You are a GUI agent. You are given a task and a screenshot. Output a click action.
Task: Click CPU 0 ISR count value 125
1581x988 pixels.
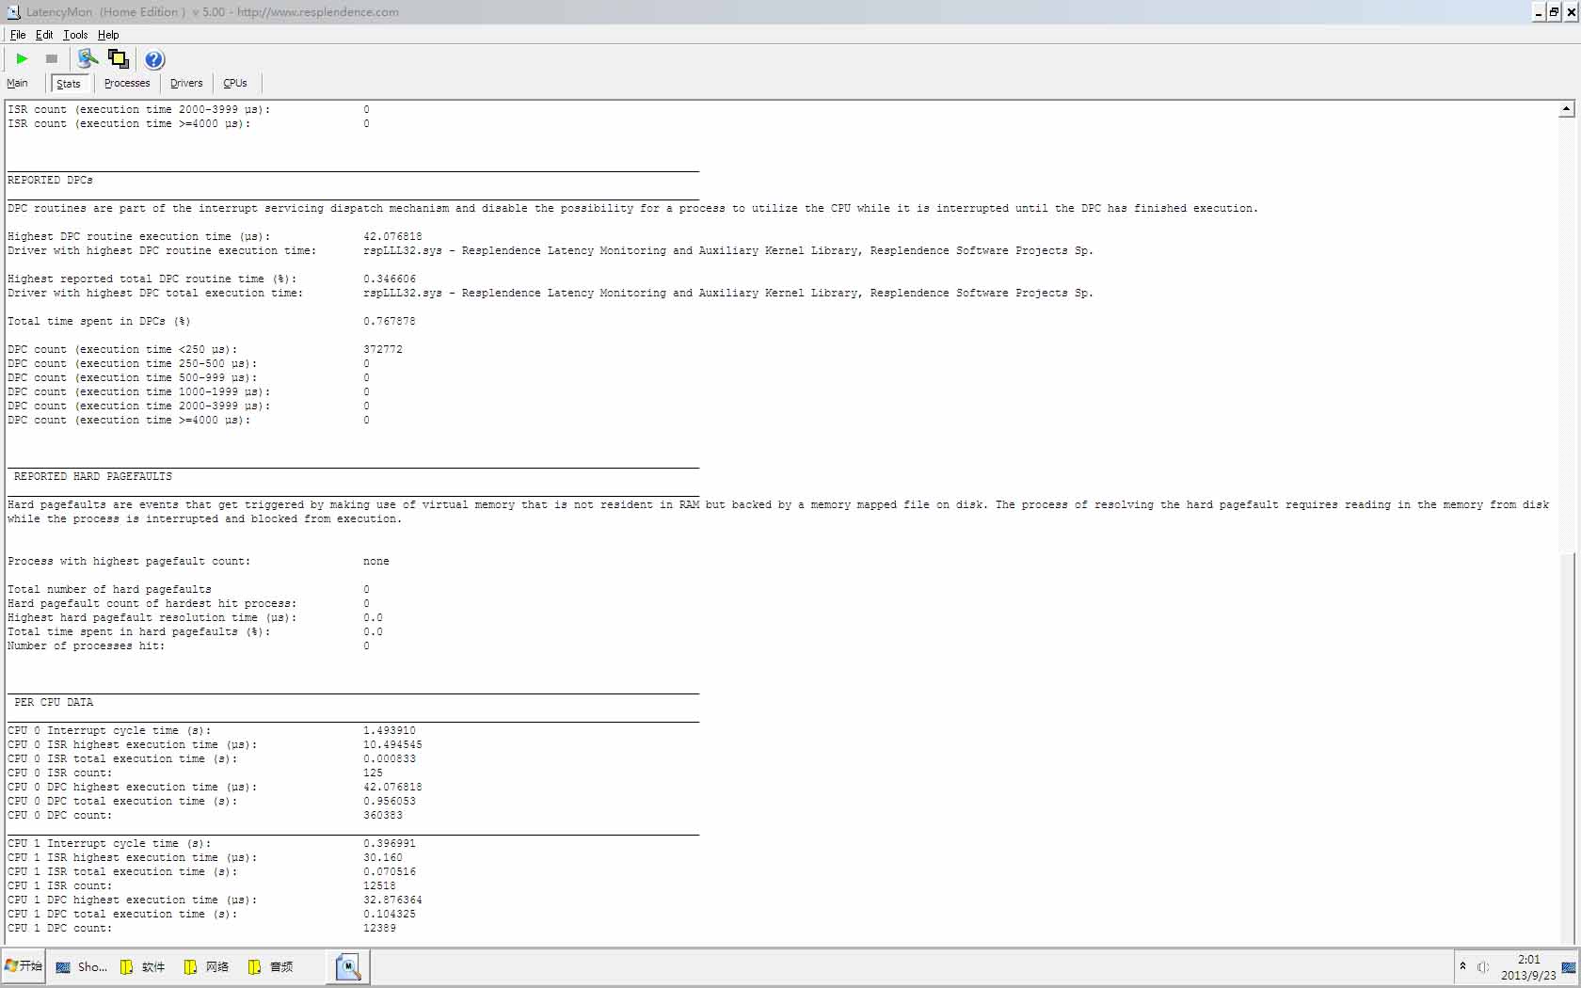pyautogui.click(x=373, y=773)
